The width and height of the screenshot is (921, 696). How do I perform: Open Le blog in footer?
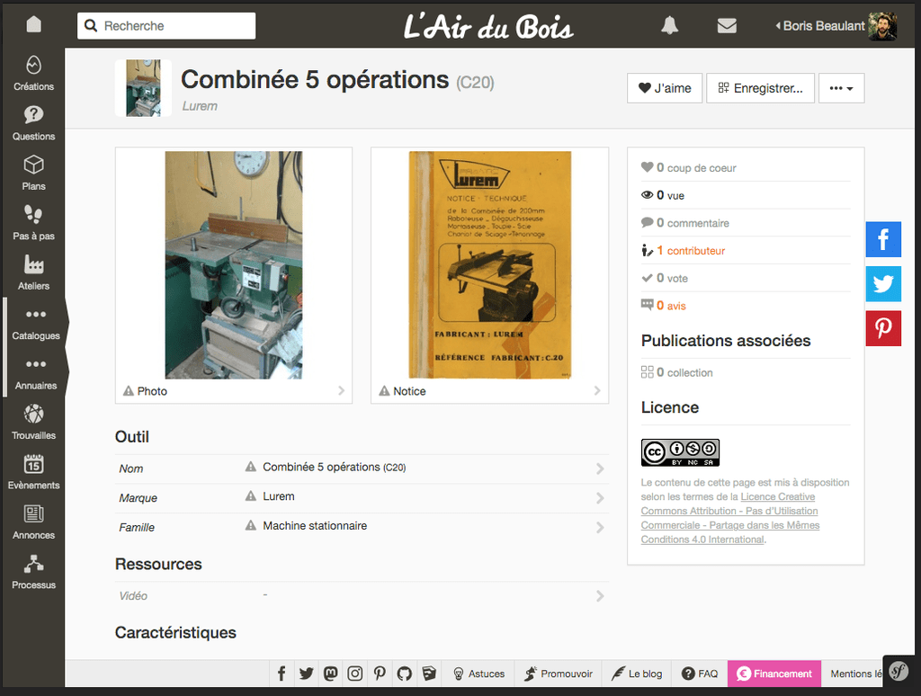click(637, 674)
